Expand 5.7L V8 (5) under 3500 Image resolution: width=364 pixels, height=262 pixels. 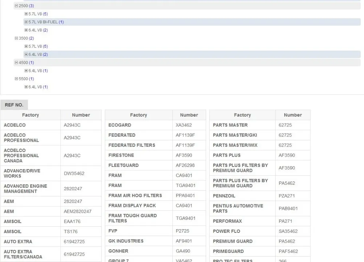[x=26, y=47]
